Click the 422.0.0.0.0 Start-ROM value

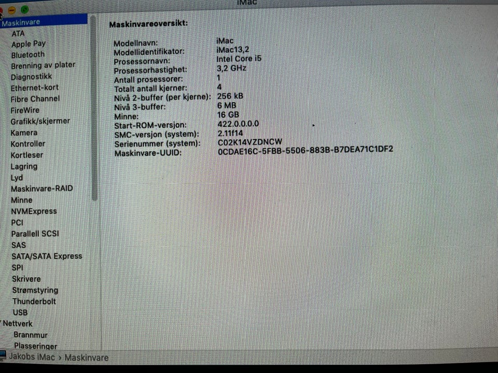point(238,124)
